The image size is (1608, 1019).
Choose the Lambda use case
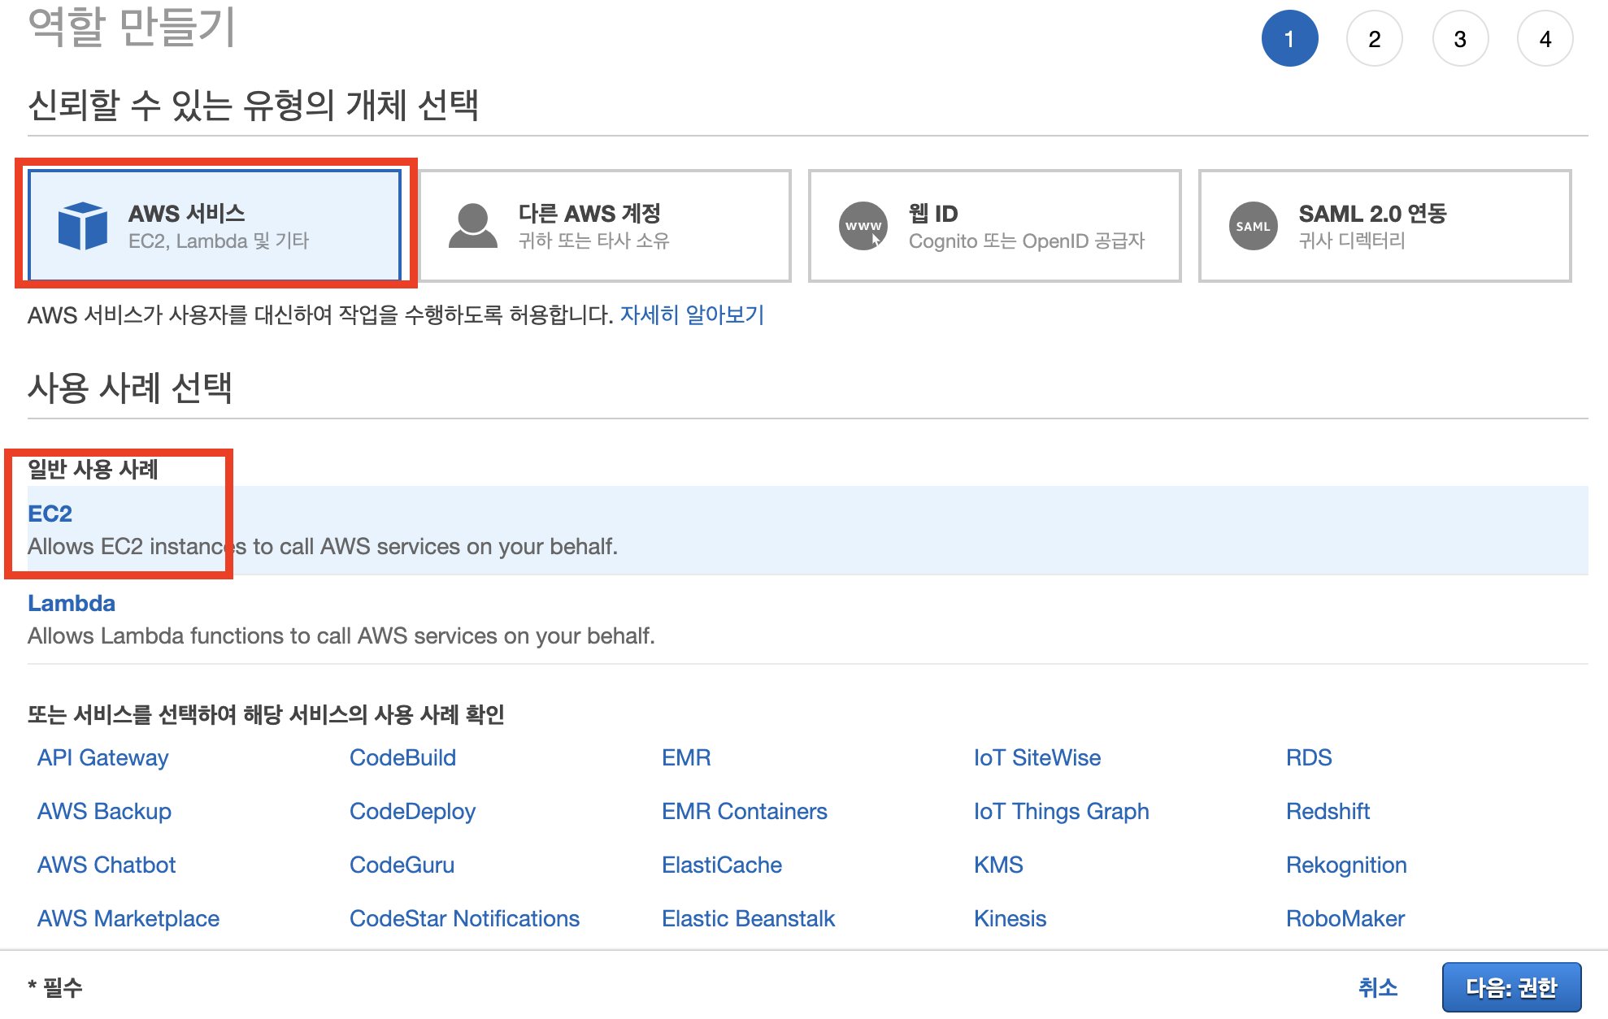[x=72, y=603]
